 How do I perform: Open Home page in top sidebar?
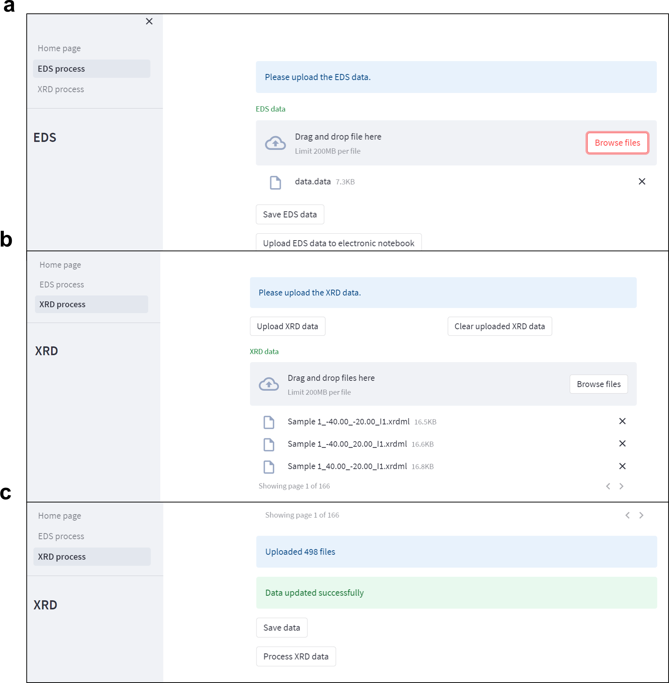coord(59,48)
